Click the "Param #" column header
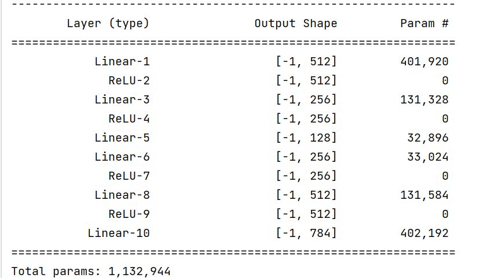 [x=424, y=24]
